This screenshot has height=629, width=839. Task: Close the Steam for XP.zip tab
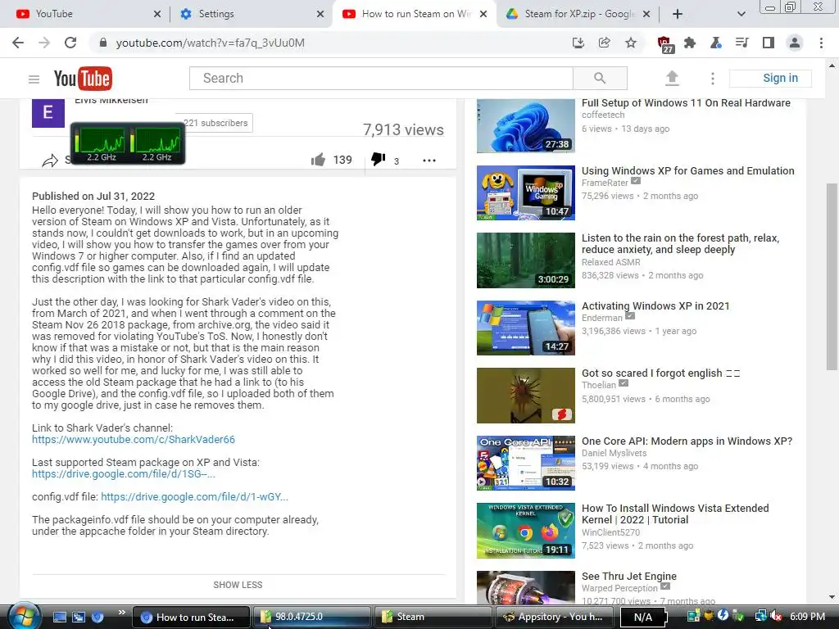tap(646, 14)
